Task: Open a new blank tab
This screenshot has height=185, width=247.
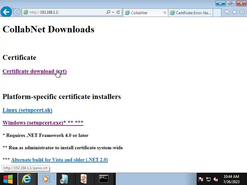Action: (x=217, y=13)
